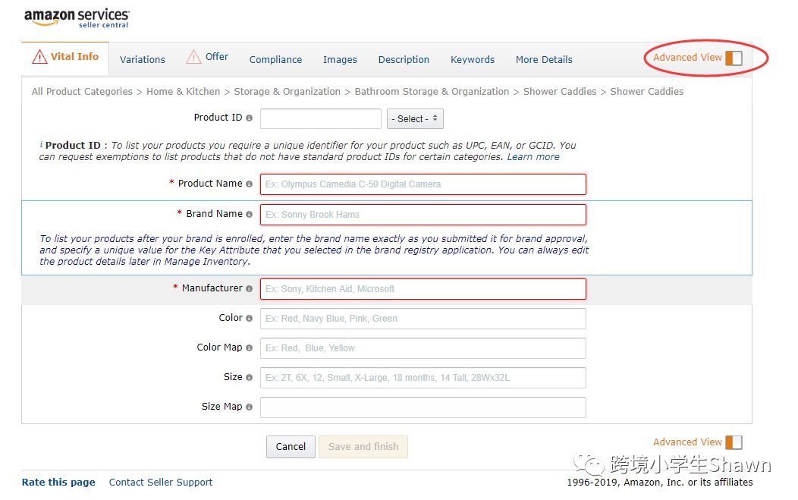Click Home & Kitchen breadcrumb
This screenshot has width=798, height=500.
pos(184,92)
